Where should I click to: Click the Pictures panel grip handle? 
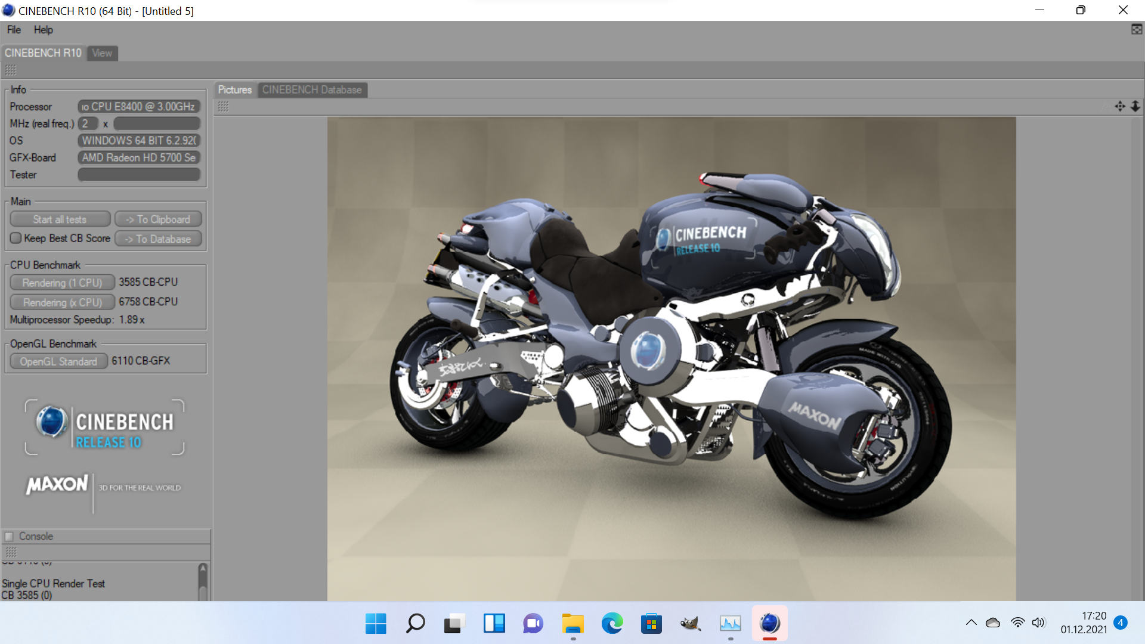pyautogui.click(x=223, y=107)
